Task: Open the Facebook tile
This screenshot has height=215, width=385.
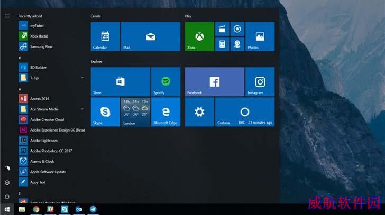Action: pyautogui.click(x=215, y=82)
